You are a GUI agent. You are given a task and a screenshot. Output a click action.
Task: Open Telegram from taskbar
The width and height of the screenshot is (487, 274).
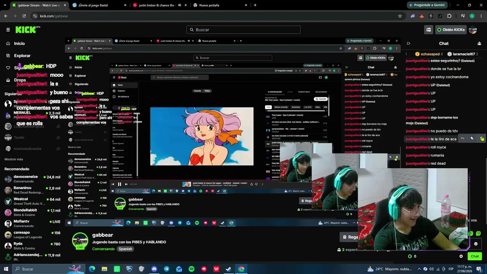167,269
